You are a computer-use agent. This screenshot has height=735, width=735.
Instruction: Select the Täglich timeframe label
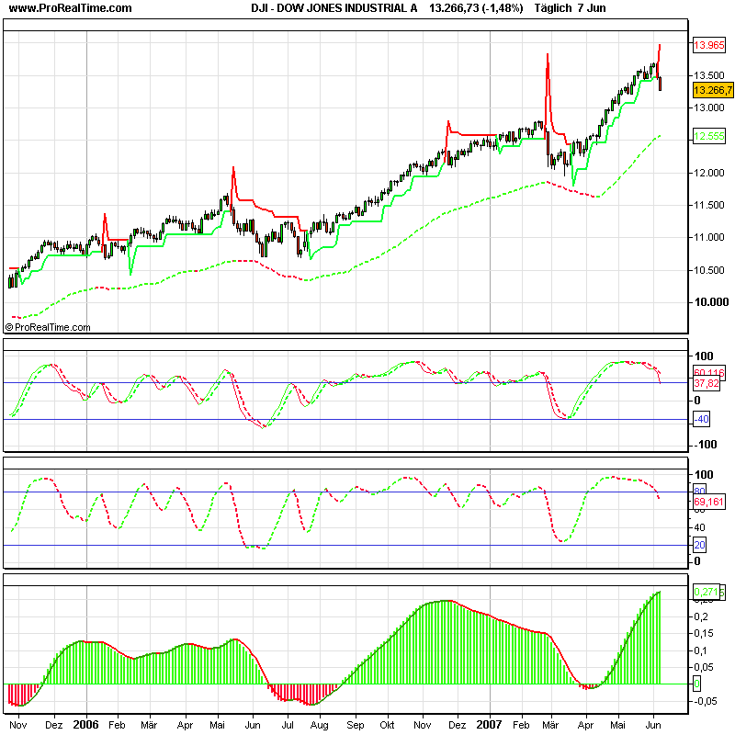(x=553, y=8)
